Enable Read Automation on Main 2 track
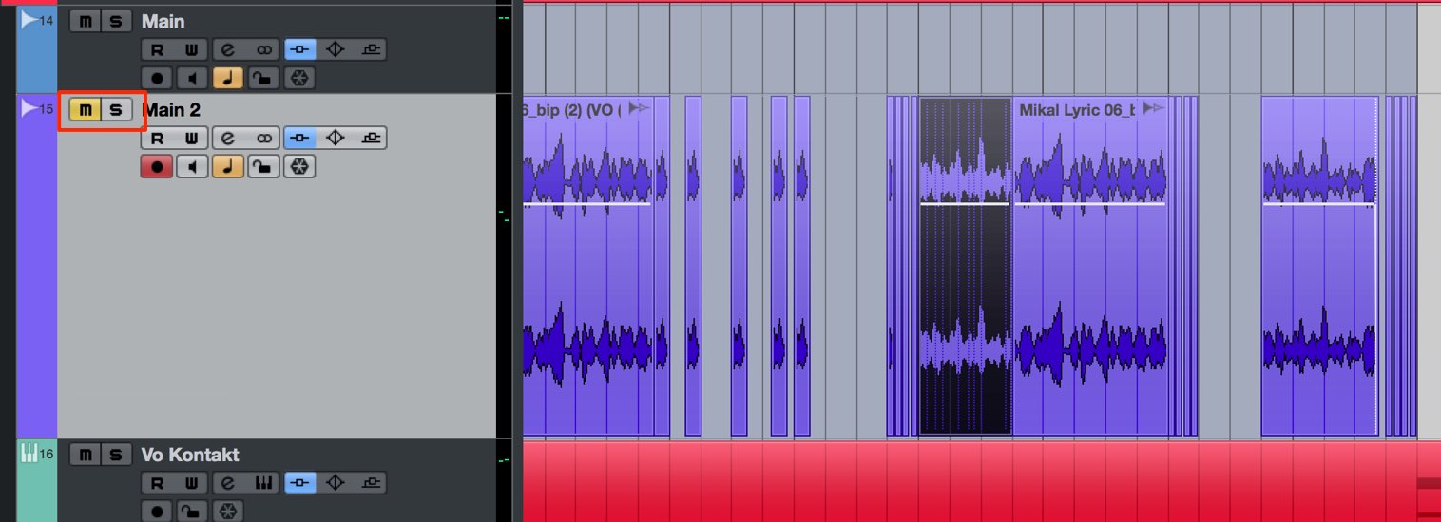This screenshot has width=1441, height=522. point(157,139)
